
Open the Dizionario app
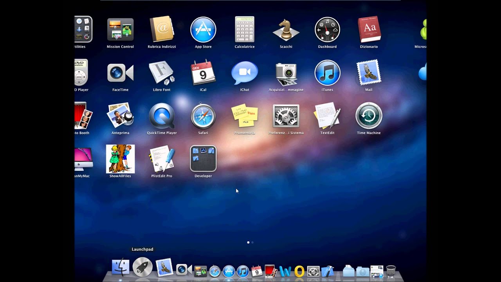coord(369,29)
